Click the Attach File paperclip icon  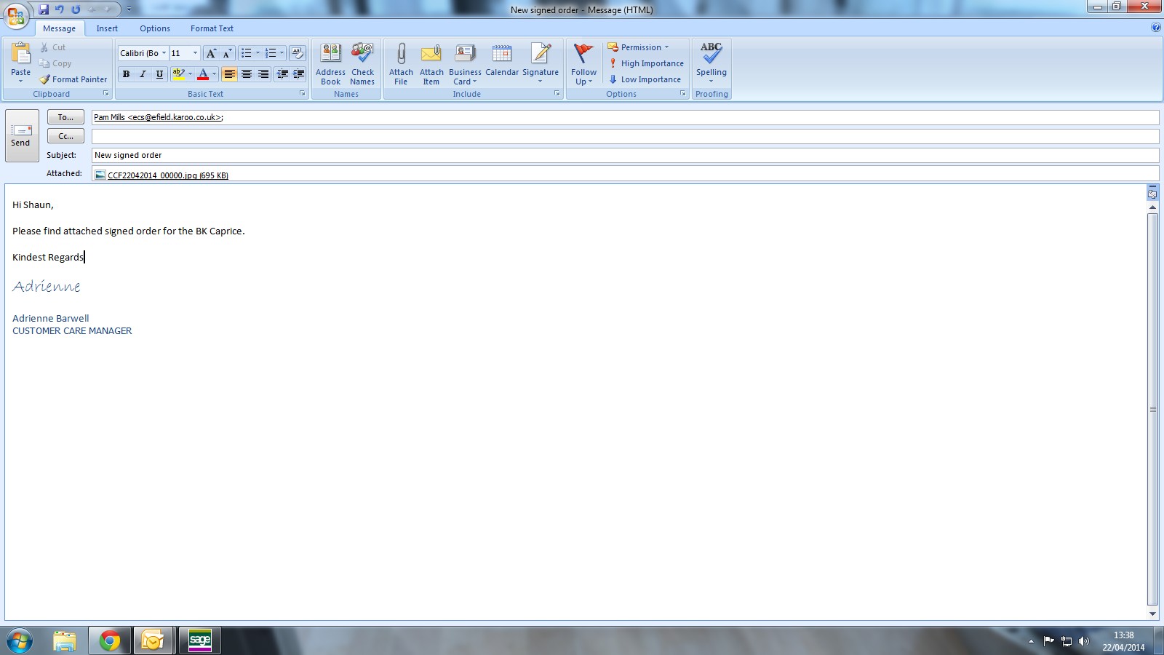pos(401,54)
